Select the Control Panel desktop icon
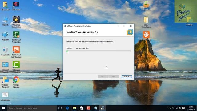This screenshot has height=111, width=197. coord(5,67)
